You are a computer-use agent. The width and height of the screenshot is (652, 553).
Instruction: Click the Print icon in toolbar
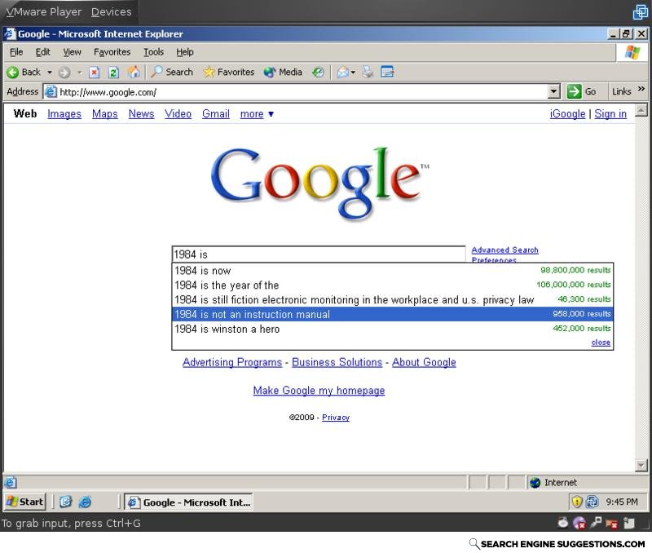[x=368, y=73]
